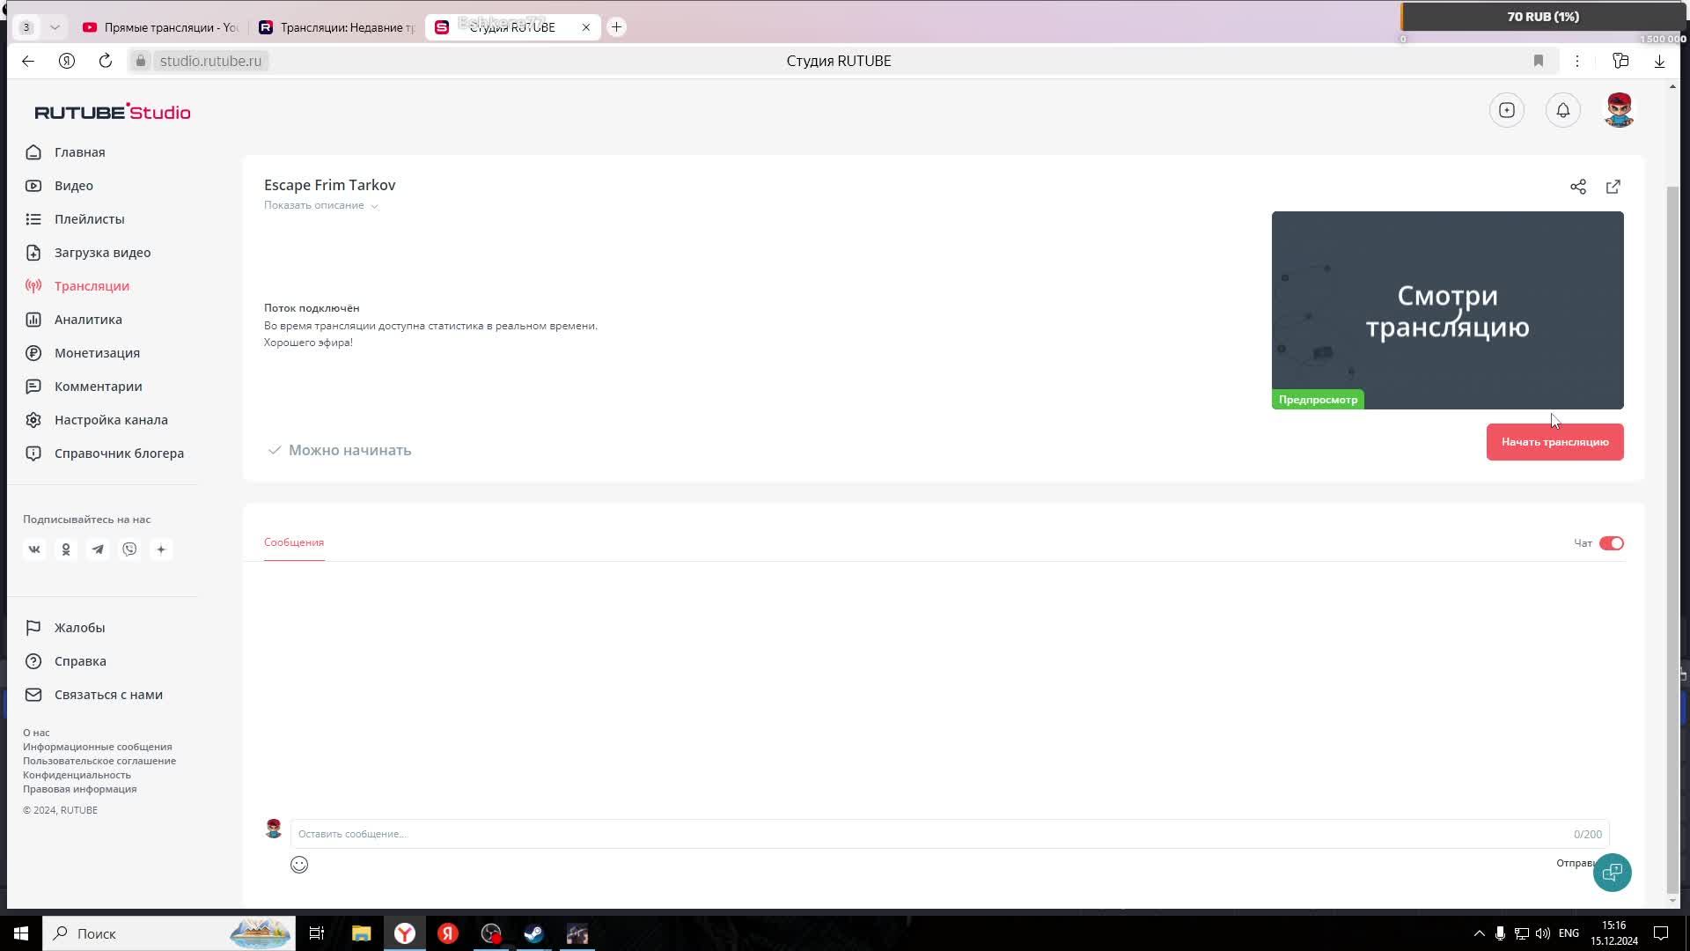Image resolution: width=1690 pixels, height=951 pixels.
Task: Open browser extensions icon
Action: (x=1620, y=61)
